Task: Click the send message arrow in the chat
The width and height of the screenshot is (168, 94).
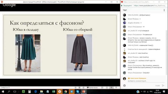Action: (x=163, y=86)
